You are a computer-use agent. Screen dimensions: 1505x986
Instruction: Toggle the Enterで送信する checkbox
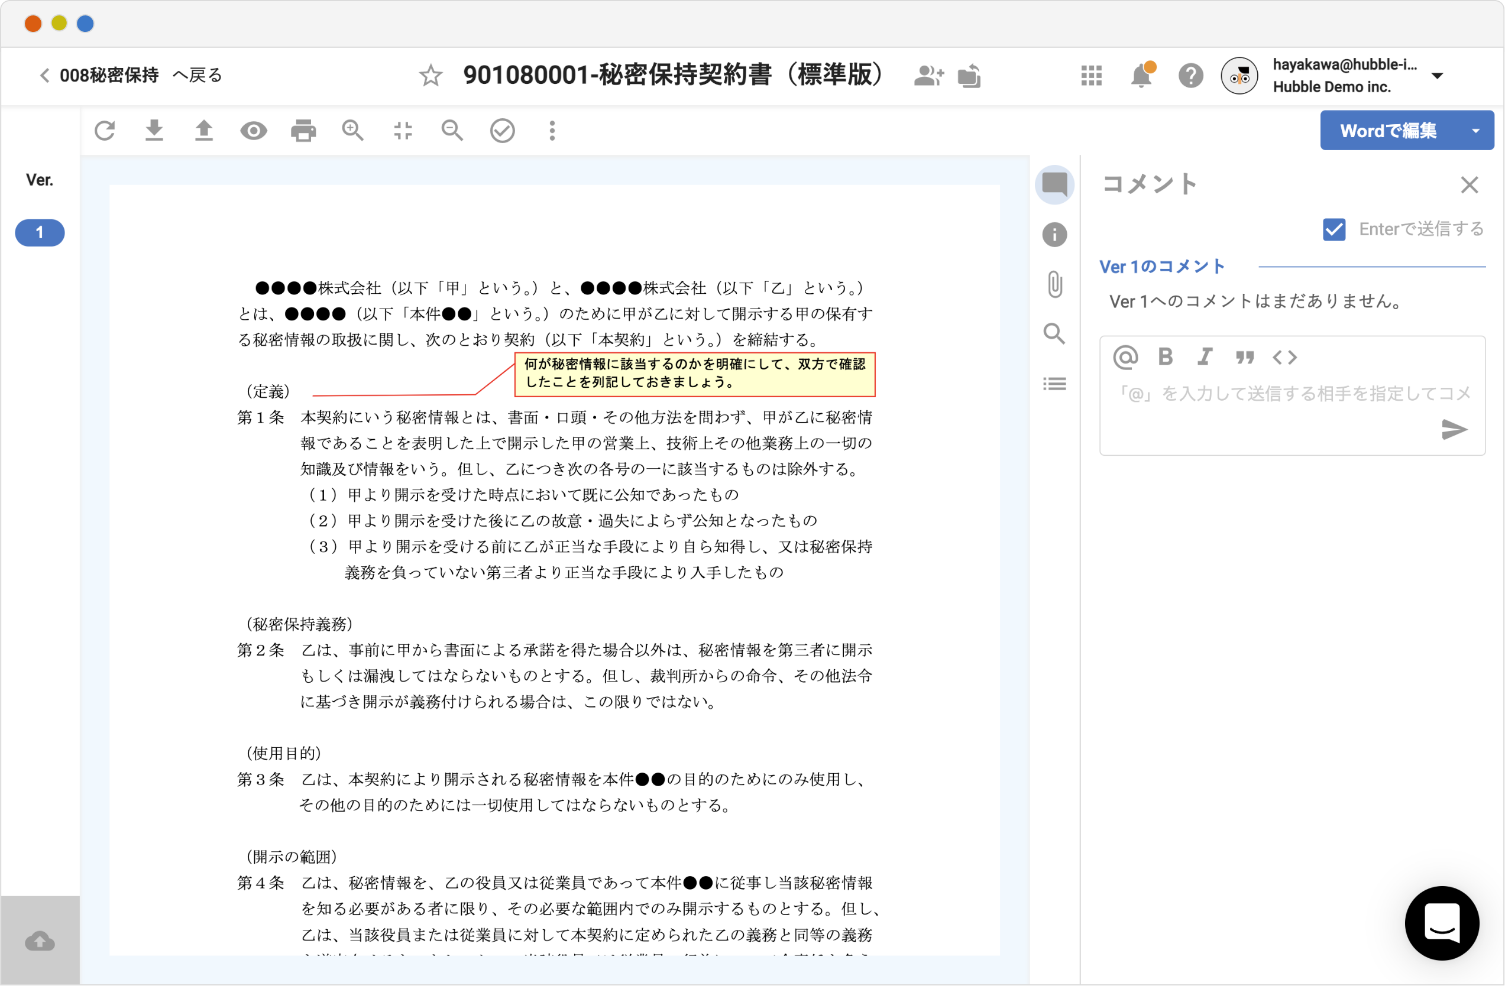tap(1334, 229)
